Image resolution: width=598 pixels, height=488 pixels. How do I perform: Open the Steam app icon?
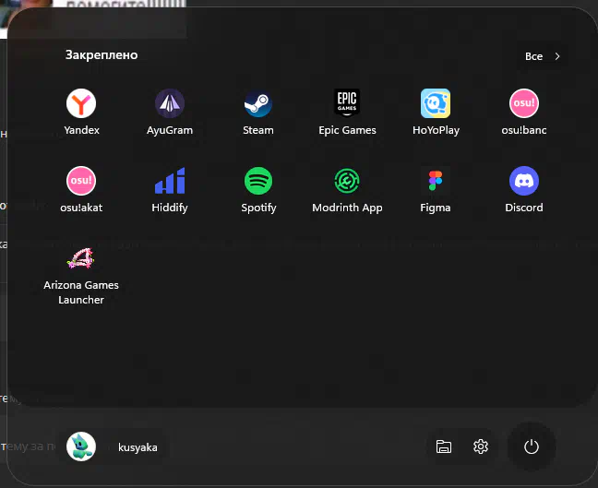258,103
